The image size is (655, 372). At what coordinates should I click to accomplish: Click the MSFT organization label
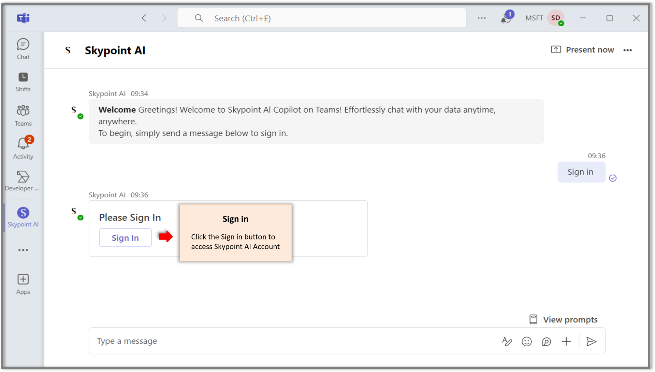pos(534,18)
